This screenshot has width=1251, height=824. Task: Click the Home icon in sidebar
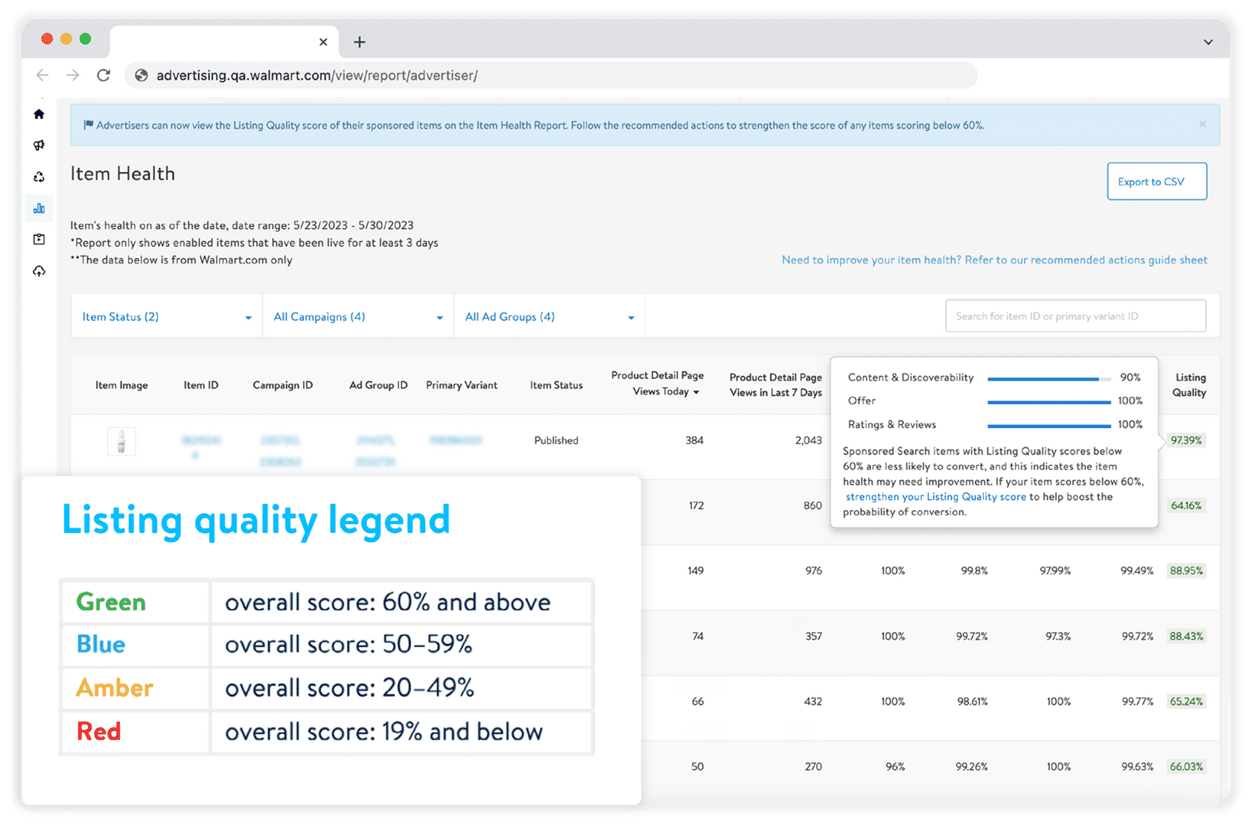(39, 114)
